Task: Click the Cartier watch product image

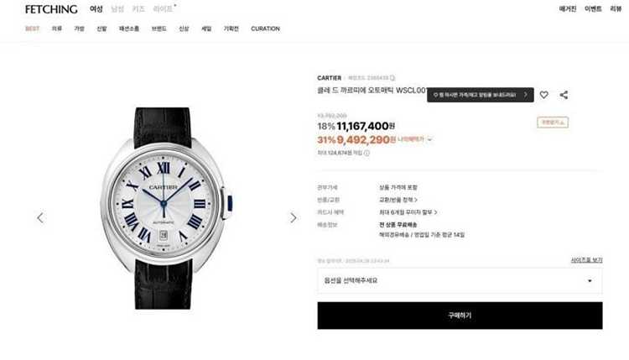Action: 164,208
